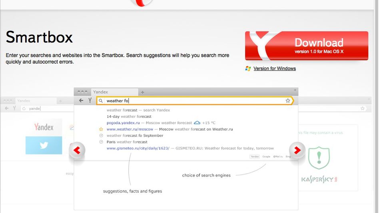The width and height of the screenshot is (379, 213).
Task: Choose suggestion '14-day weather forecast'
Action: pos(129,116)
